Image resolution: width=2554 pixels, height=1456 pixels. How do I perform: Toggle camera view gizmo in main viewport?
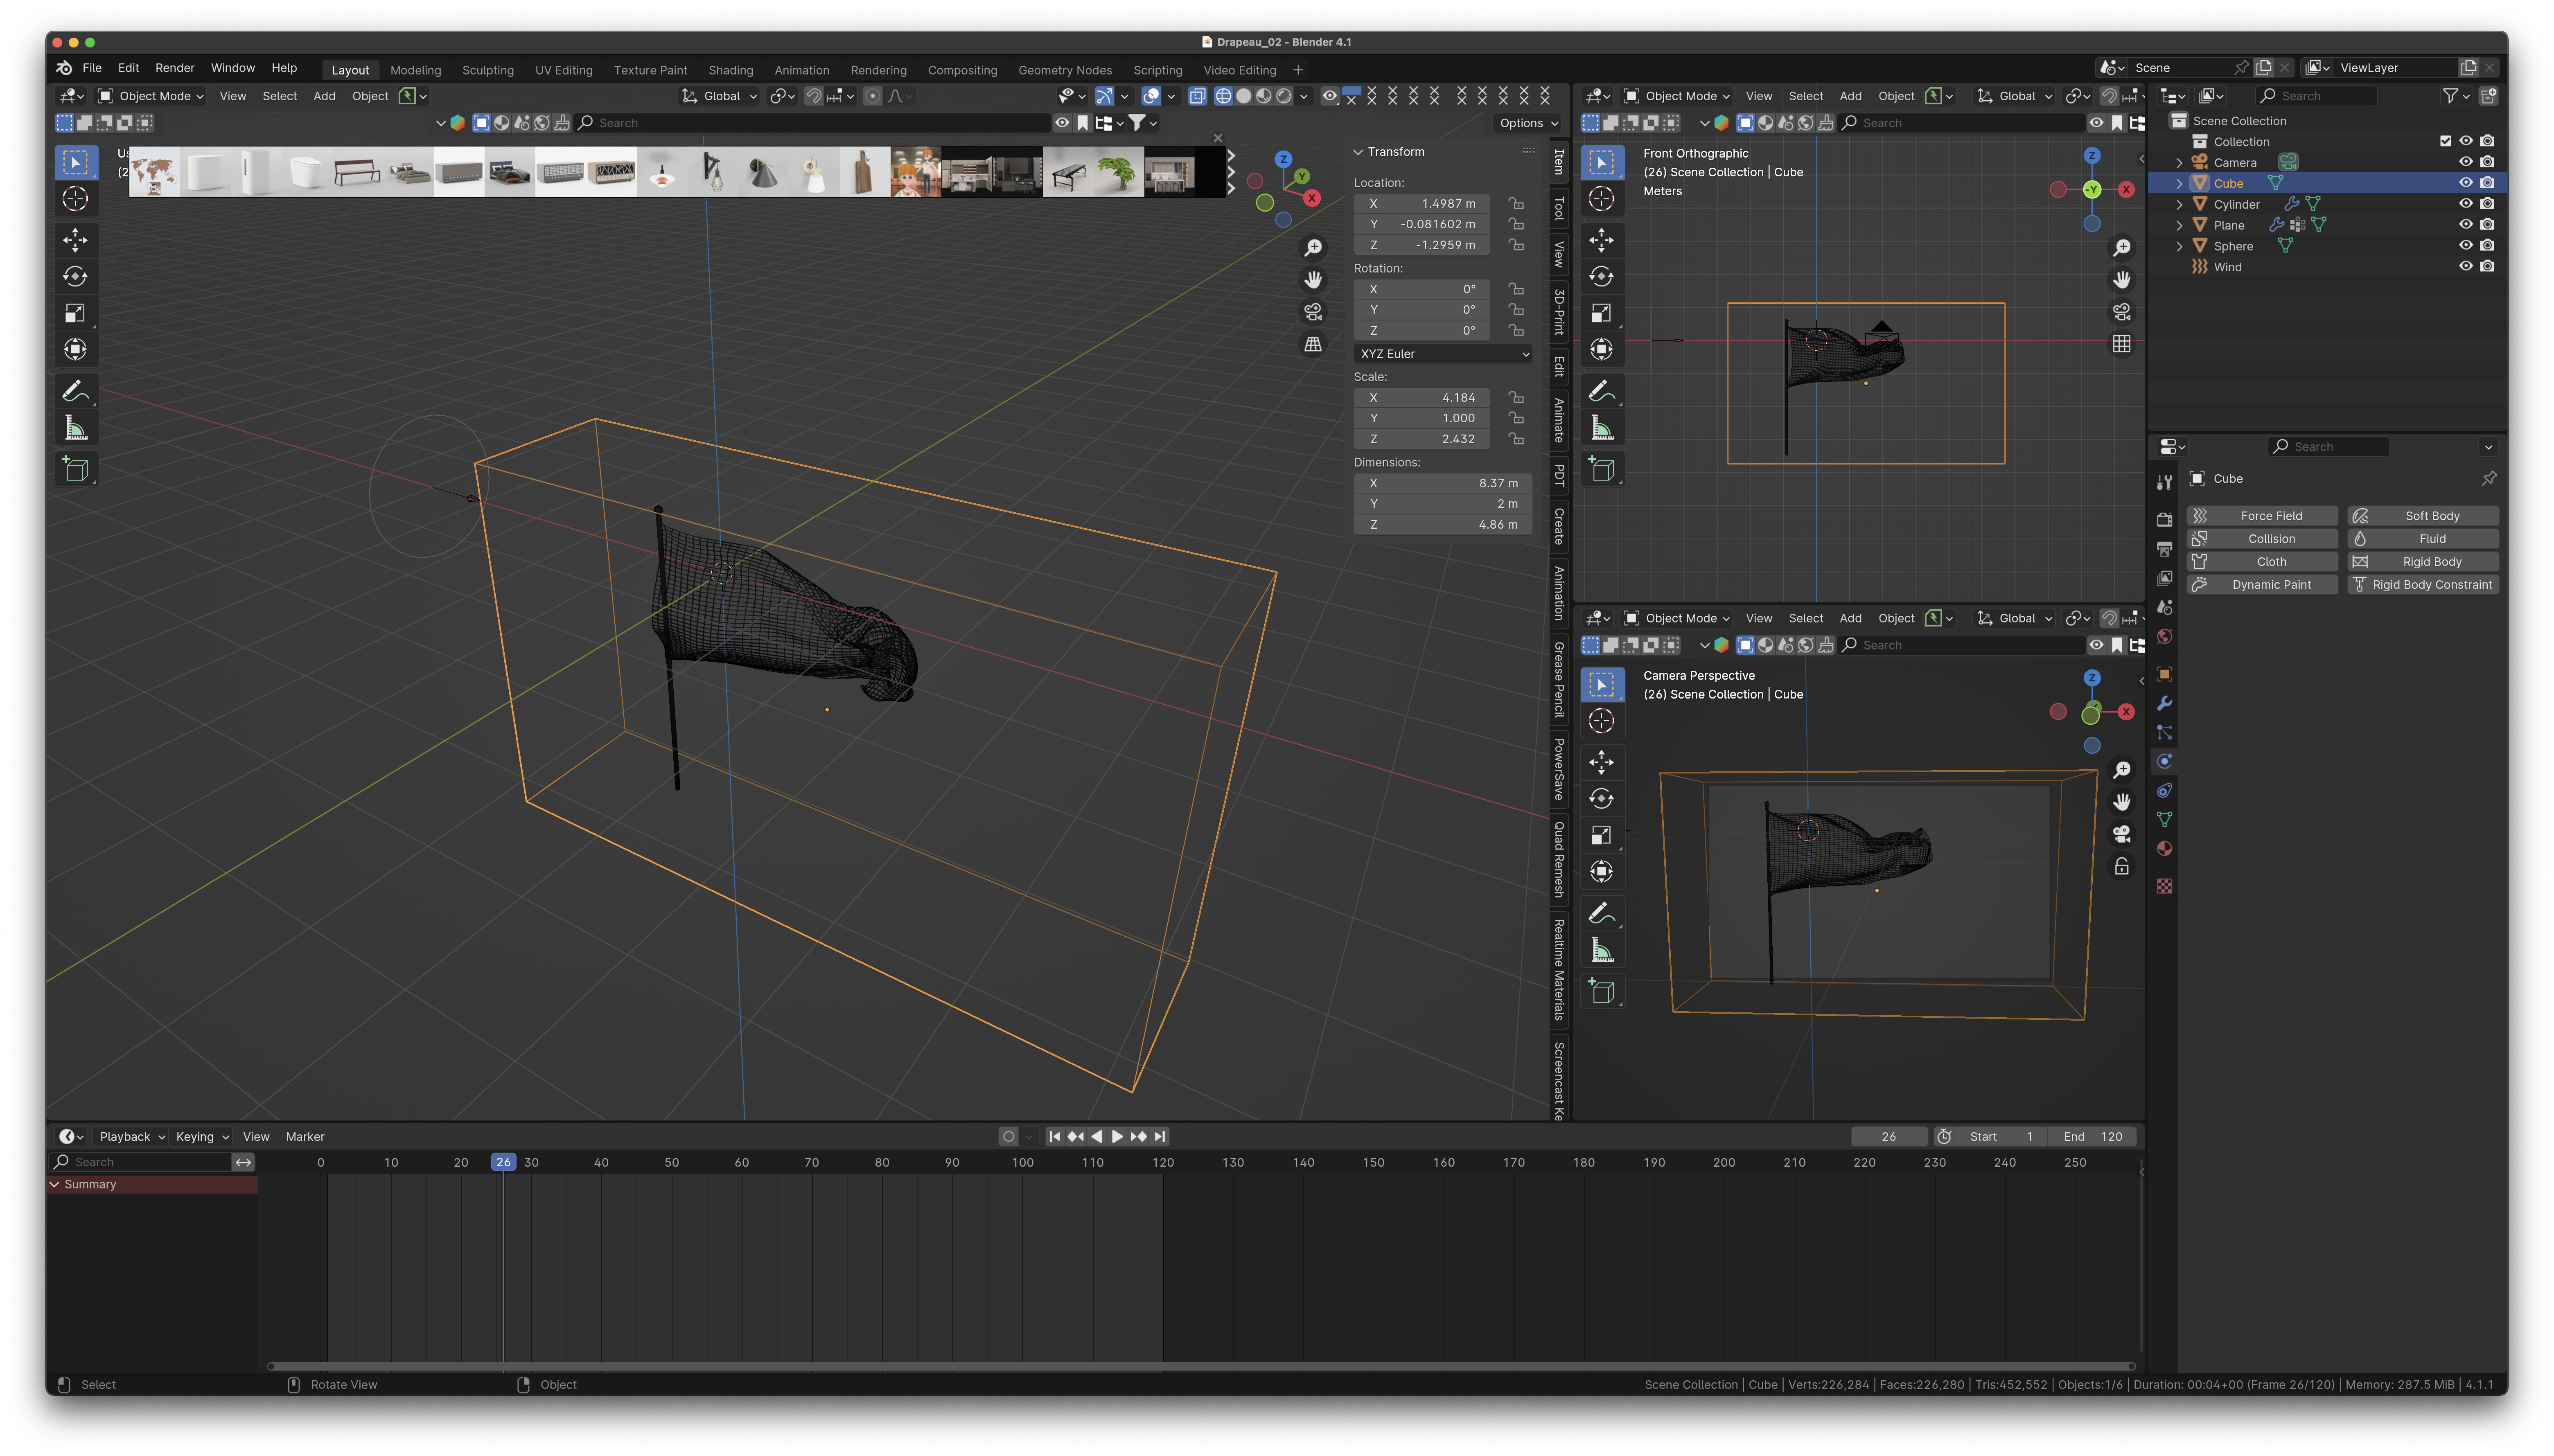click(1313, 311)
